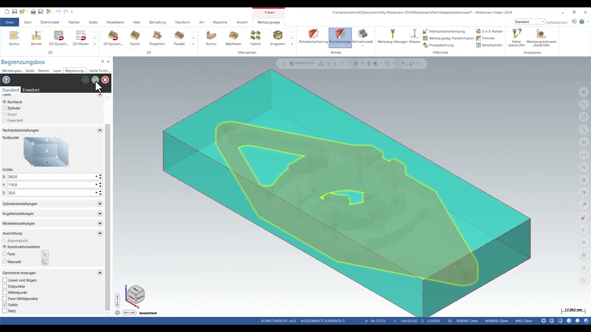The height and width of the screenshot is (332, 591).
Task: Select the 2D-Planen facing toolpath
Action: (81, 38)
